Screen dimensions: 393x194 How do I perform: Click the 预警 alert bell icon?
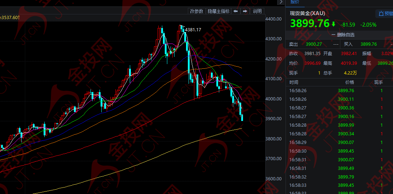pos(380,14)
